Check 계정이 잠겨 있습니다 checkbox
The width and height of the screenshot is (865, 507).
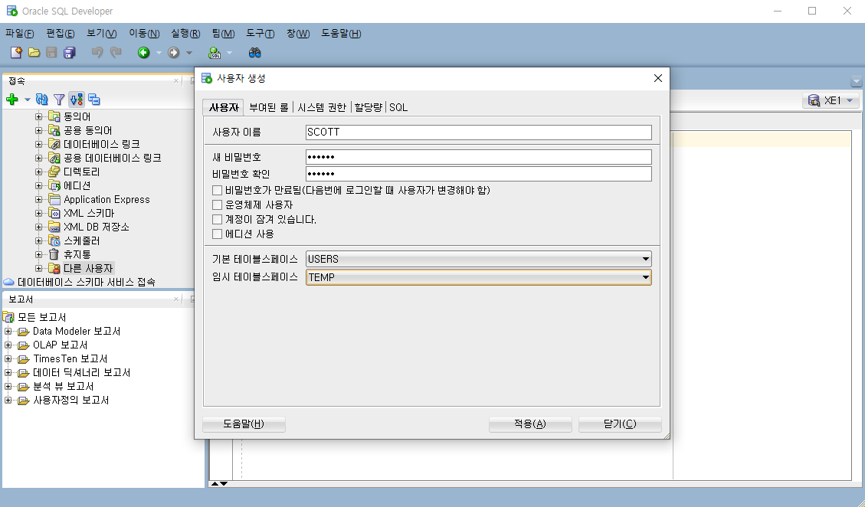[x=218, y=220]
